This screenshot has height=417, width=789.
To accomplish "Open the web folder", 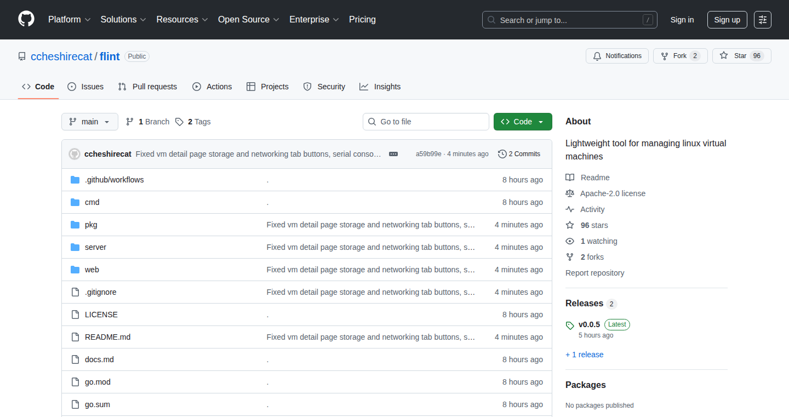I will point(92,270).
